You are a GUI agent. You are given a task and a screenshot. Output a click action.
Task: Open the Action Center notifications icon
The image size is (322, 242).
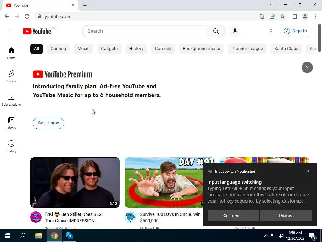(312, 236)
